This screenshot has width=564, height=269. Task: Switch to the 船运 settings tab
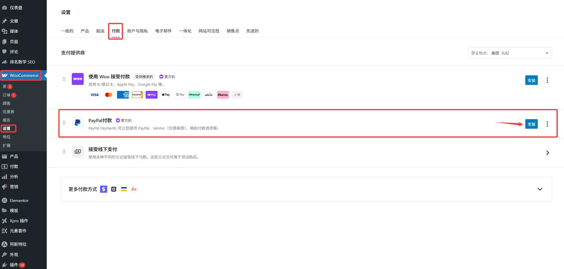(x=100, y=31)
